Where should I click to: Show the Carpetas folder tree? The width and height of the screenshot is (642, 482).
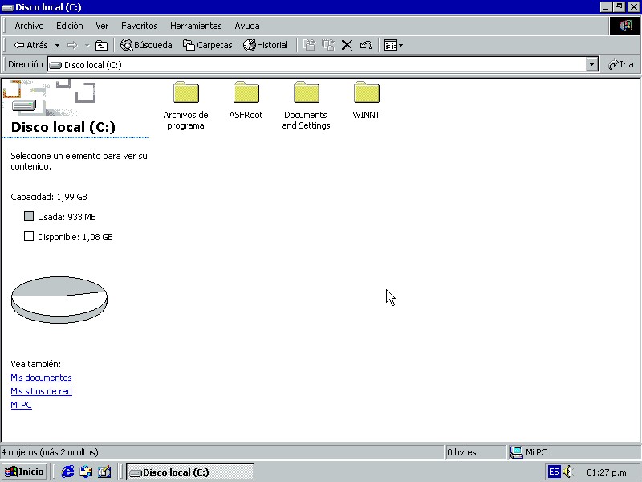208,45
